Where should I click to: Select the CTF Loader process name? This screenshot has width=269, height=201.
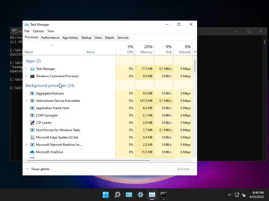[x=44, y=123]
